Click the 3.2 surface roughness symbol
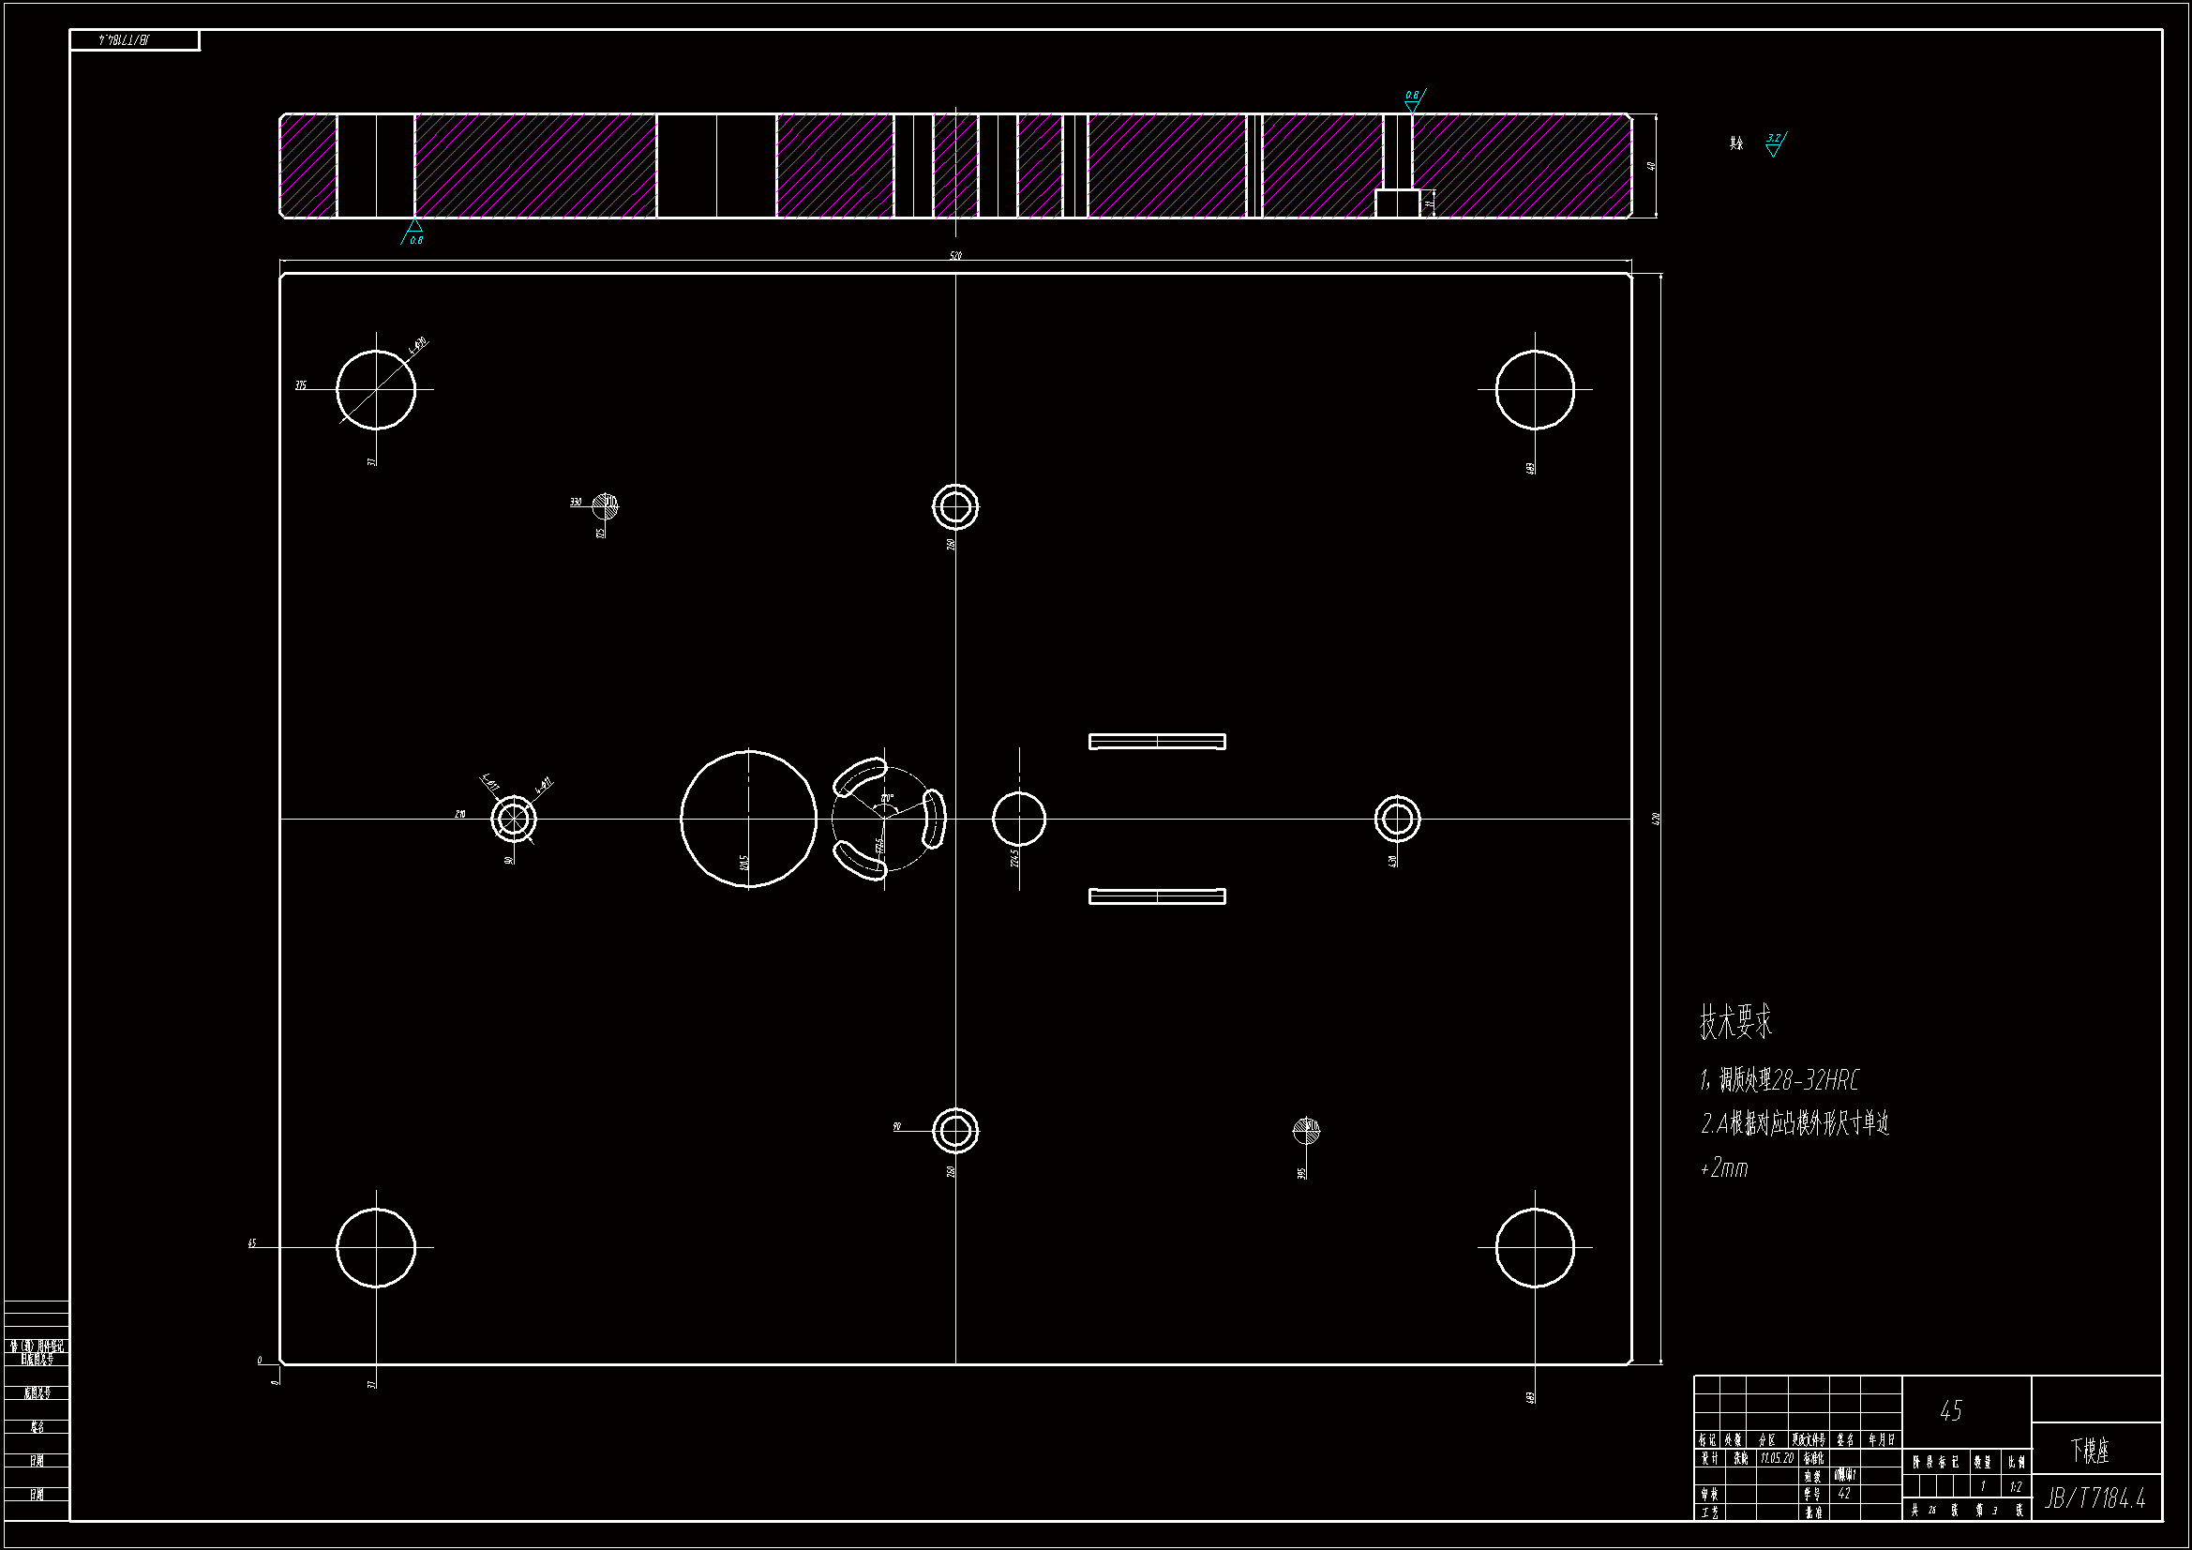2192x1550 pixels. (x=1774, y=143)
